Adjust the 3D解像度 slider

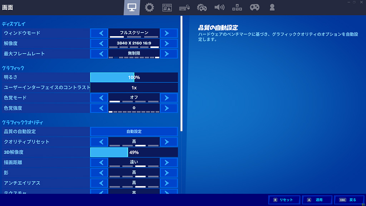click(134, 152)
